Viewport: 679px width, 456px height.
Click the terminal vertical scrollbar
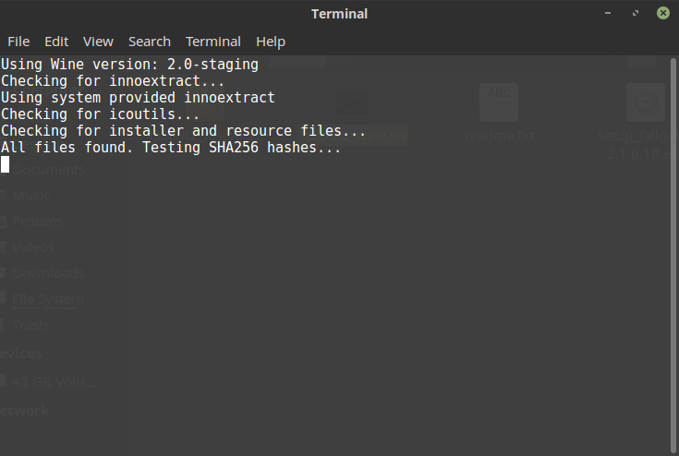[673, 256]
